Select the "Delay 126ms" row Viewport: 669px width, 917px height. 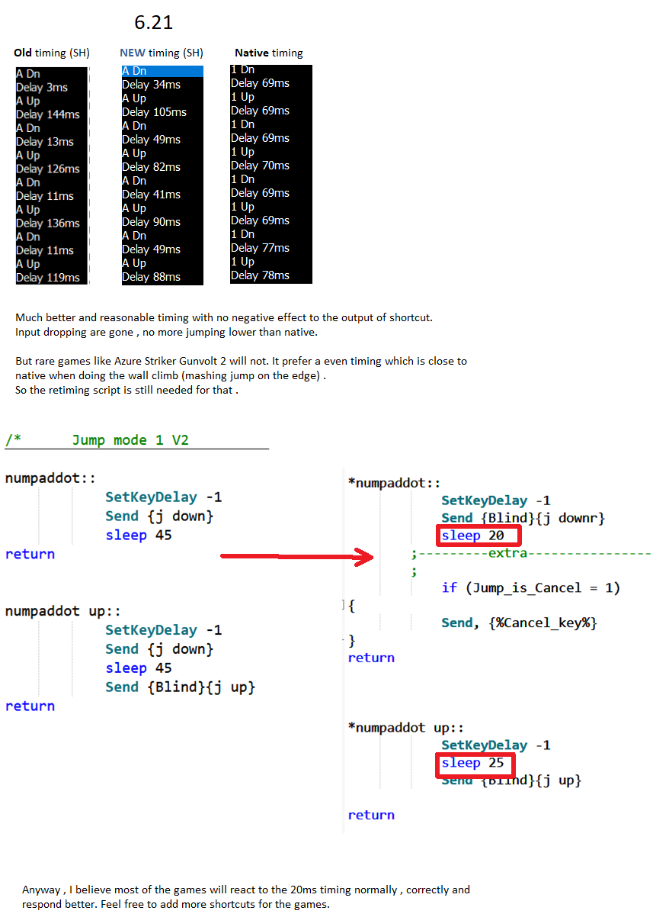(x=48, y=169)
